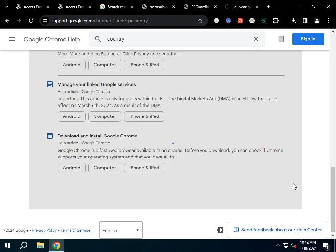Click the country search field

(x=177, y=39)
